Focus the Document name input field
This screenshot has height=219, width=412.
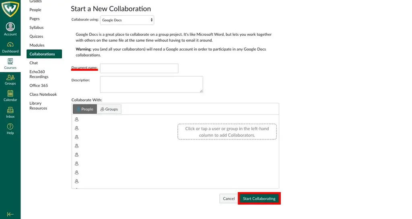click(x=139, y=68)
